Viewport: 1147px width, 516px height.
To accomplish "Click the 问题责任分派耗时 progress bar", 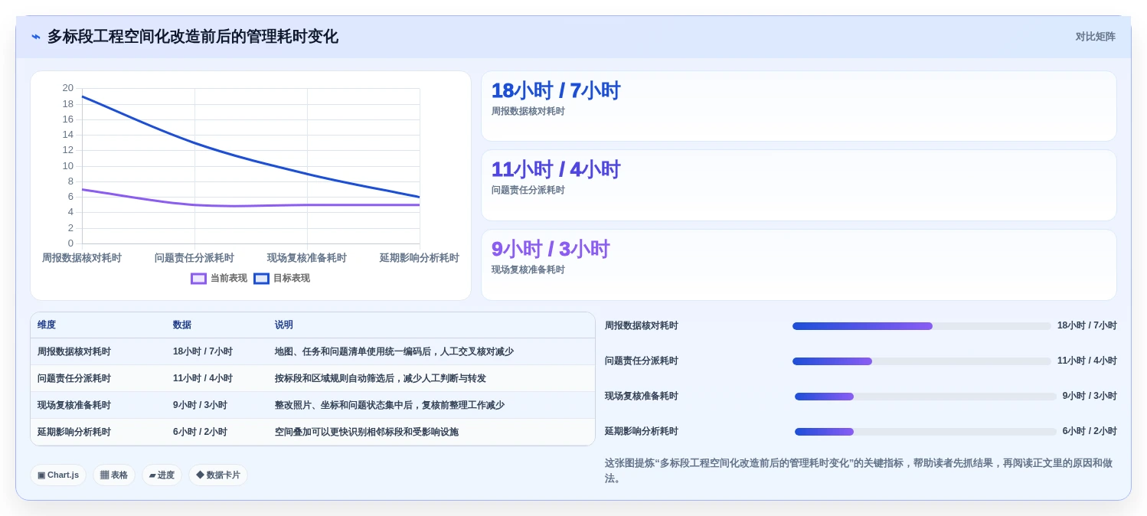I will tap(921, 361).
